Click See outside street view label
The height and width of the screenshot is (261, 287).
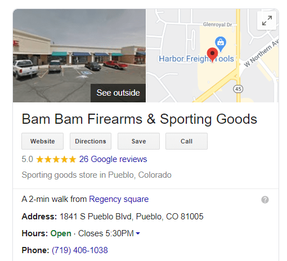118,93
